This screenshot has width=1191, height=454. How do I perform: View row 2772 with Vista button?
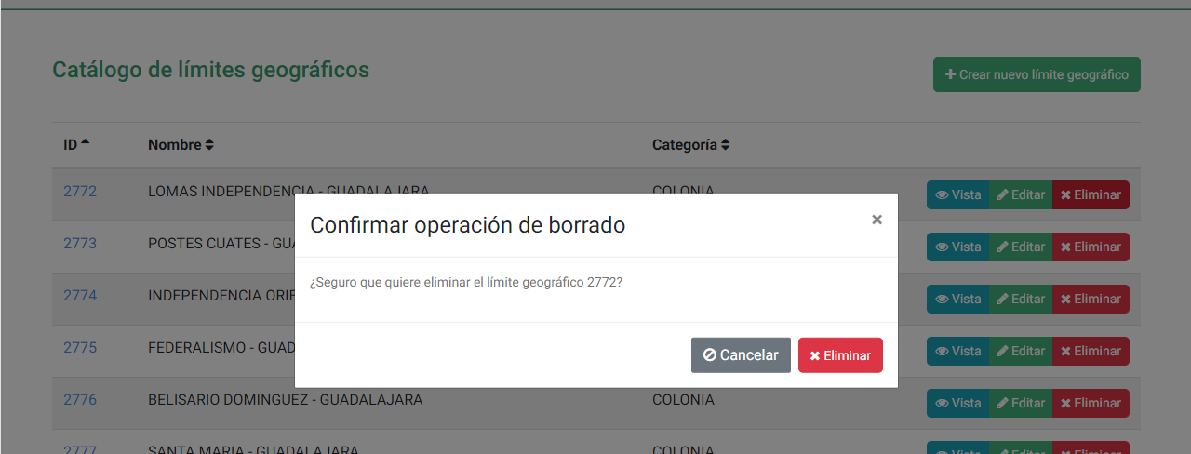pyautogui.click(x=957, y=194)
